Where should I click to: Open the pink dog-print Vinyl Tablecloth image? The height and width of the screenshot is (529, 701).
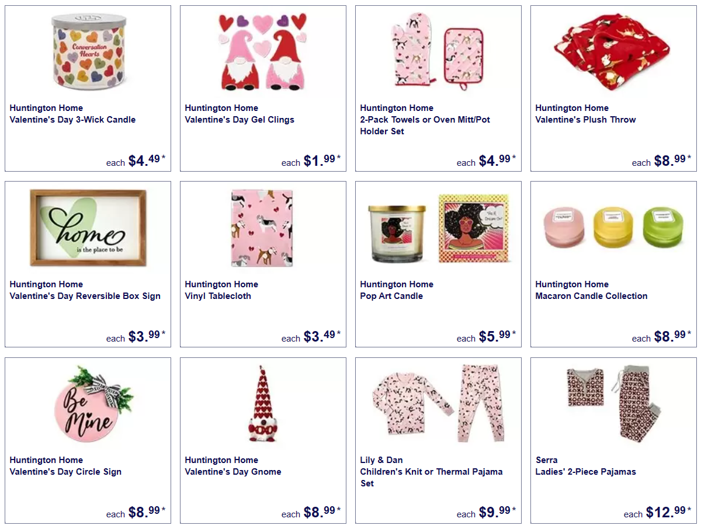click(x=262, y=228)
